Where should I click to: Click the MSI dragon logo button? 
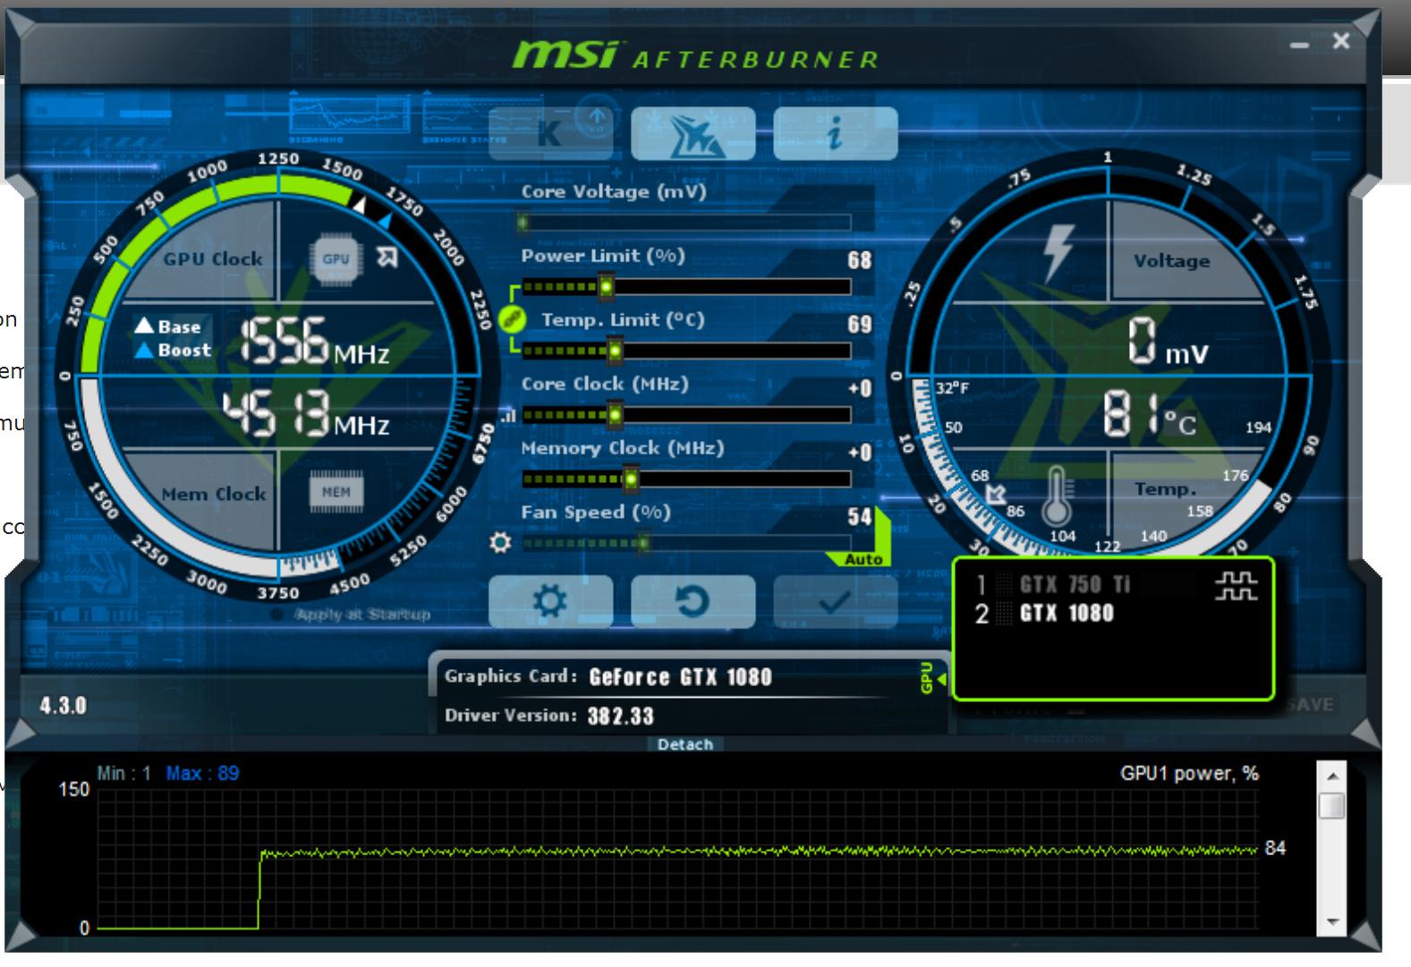(693, 133)
